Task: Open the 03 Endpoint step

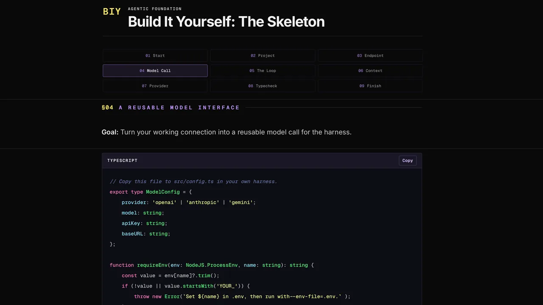Action: tap(370, 55)
